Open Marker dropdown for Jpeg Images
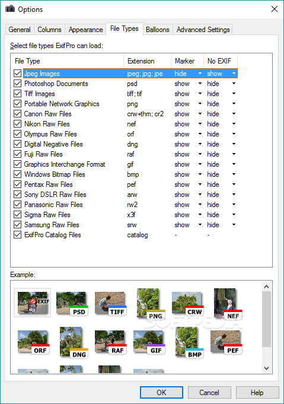The width and height of the screenshot is (284, 404). pos(200,74)
